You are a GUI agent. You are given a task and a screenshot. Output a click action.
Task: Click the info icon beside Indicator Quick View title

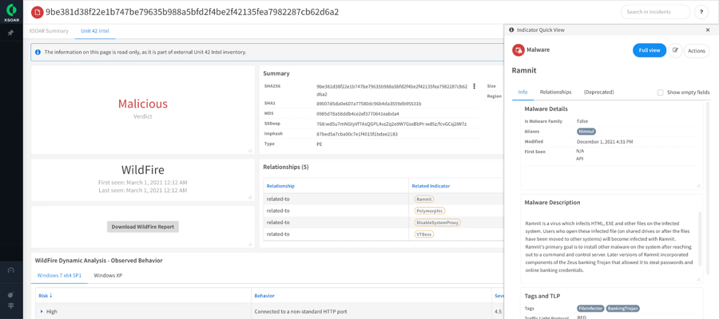click(511, 30)
